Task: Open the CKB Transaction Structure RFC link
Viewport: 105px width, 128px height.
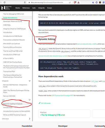Action: [x=62, y=95]
